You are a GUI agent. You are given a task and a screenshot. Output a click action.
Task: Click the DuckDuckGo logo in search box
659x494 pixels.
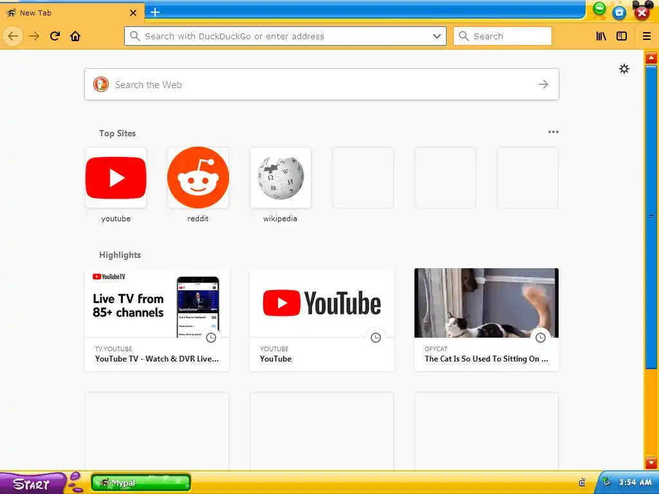101,84
